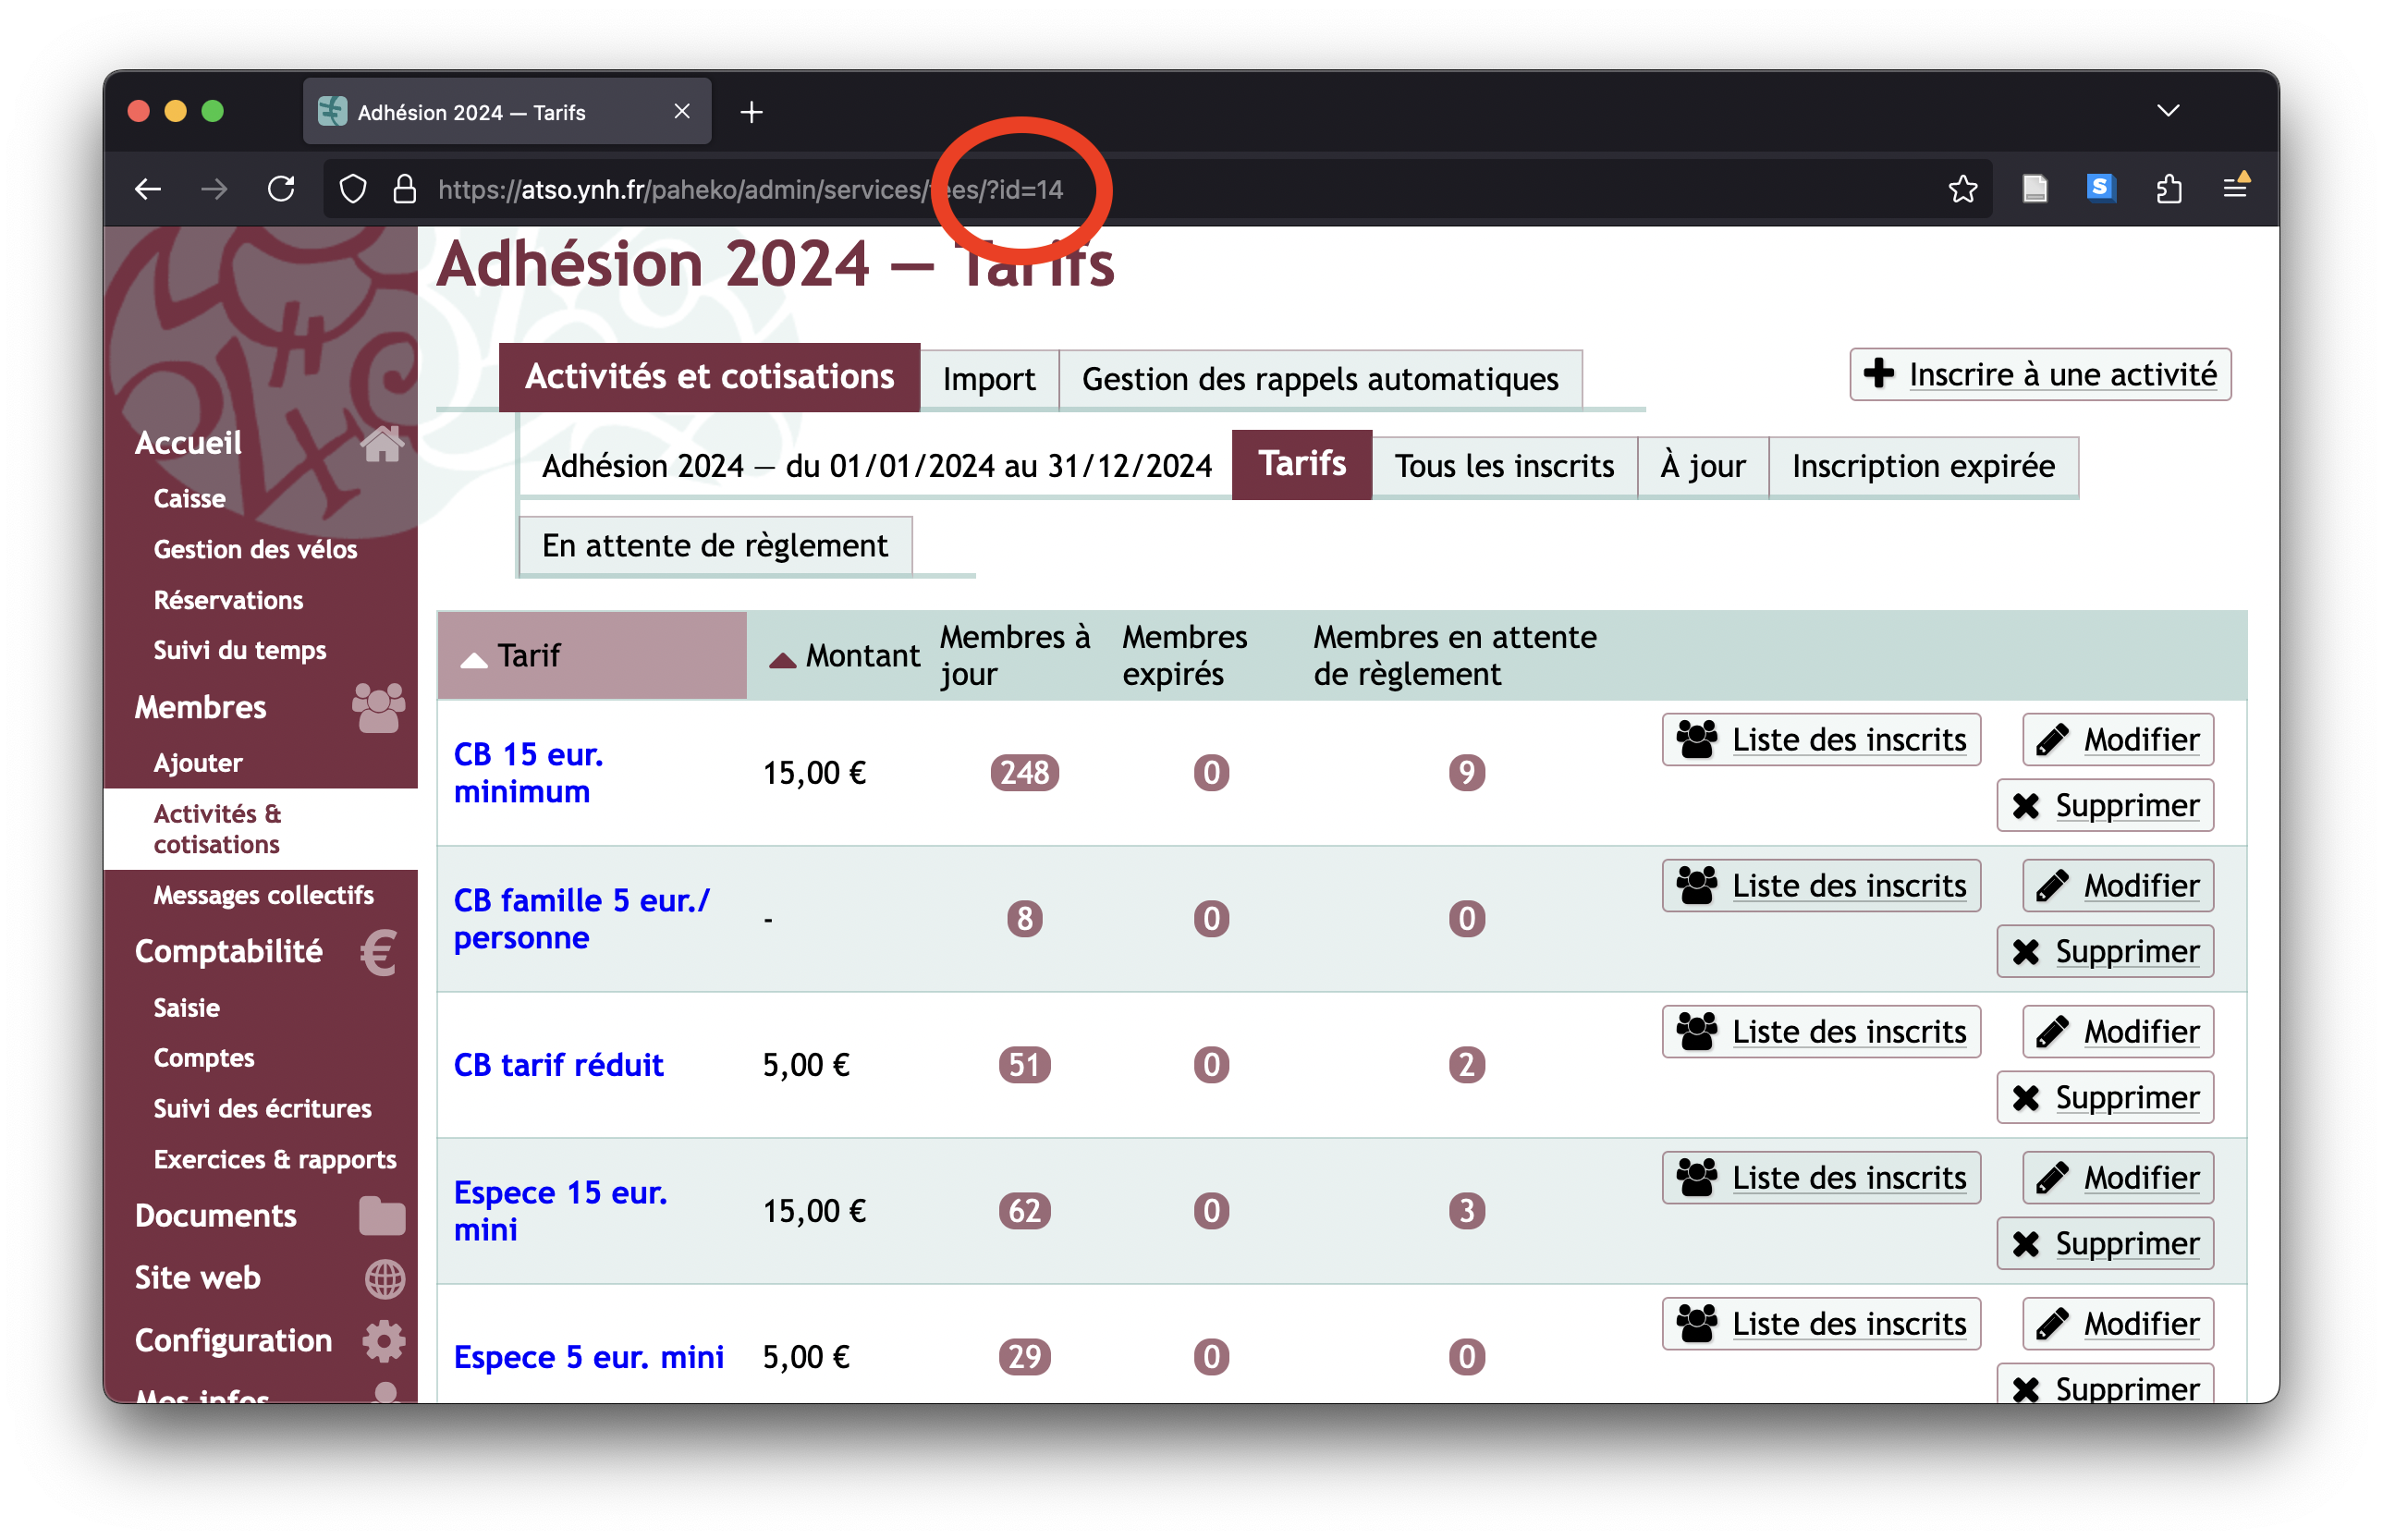Viewport: 2383px width, 1540px height.
Task: Modifier the Espece 15 eur. mini tarif
Action: tap(2117, 1178)
